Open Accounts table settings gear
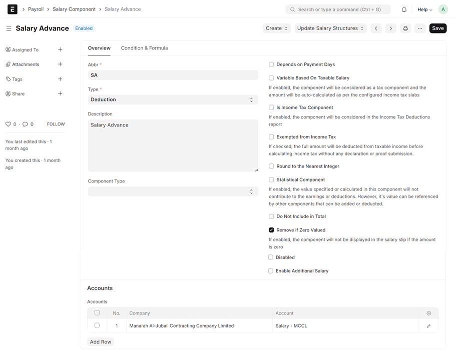The height and width of the screenshot is (351, 456). [x=428, y=313]
